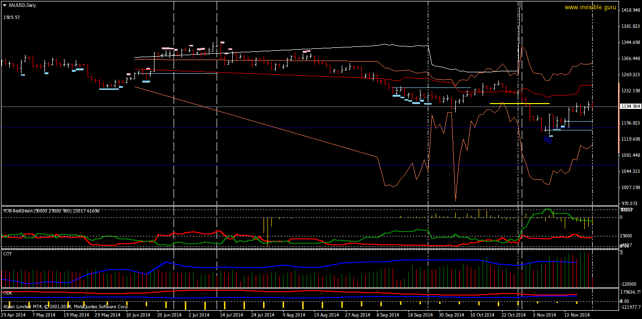Click the FOB-RedGreen indicator label
The height and width of the screenshot is (319, 642).
click(x=51, y=211)
